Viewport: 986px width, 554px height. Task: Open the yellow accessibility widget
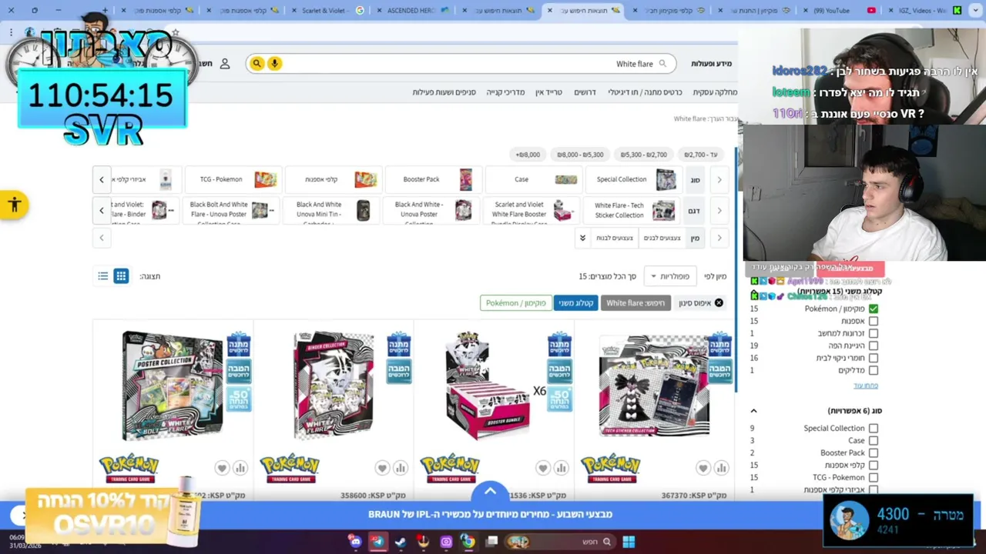pos(14,205)
